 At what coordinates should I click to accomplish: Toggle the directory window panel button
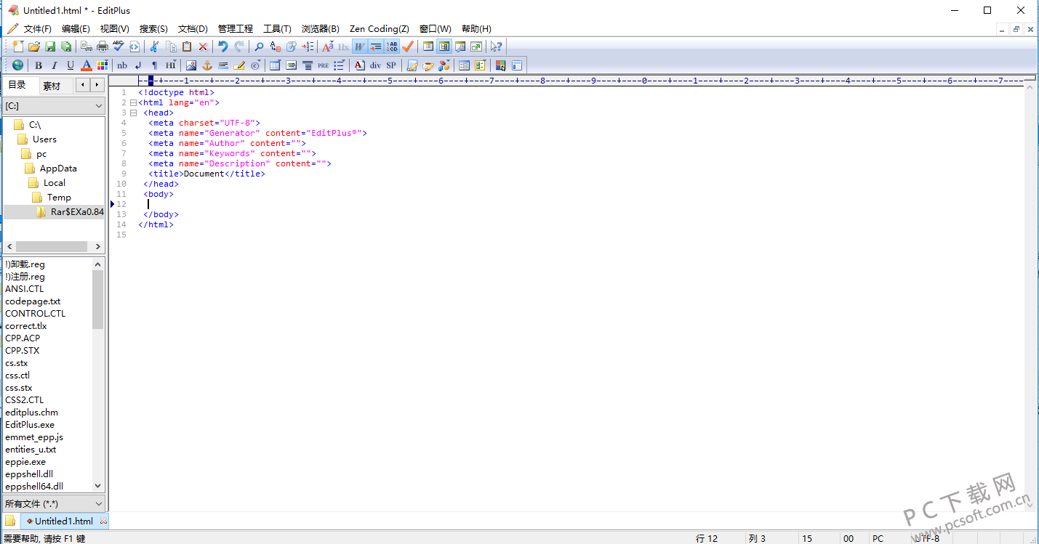click(x=444, y=46)
